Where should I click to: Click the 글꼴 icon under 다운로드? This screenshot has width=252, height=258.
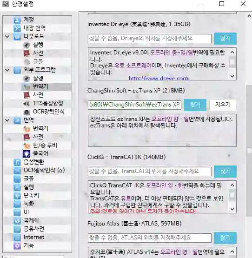coord(27,62)
